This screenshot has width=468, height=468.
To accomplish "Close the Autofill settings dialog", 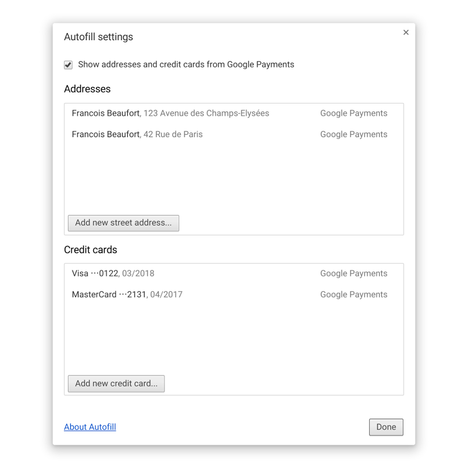I will 406,32.
